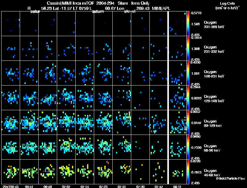Click the MIMI/APL credit text
The width and height of the screenshot is (247, 188).
coord(161,8)
